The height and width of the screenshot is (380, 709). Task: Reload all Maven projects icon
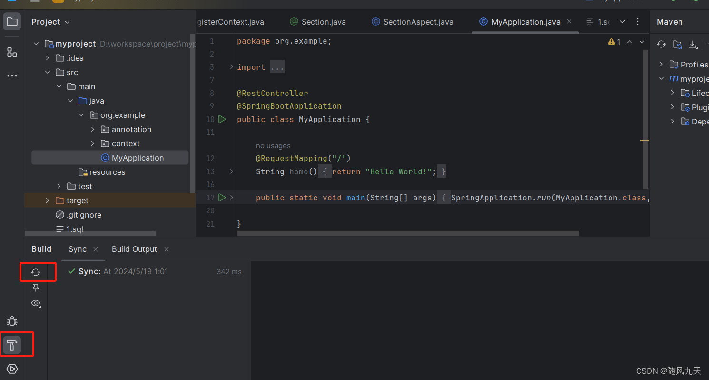(661, 45)
